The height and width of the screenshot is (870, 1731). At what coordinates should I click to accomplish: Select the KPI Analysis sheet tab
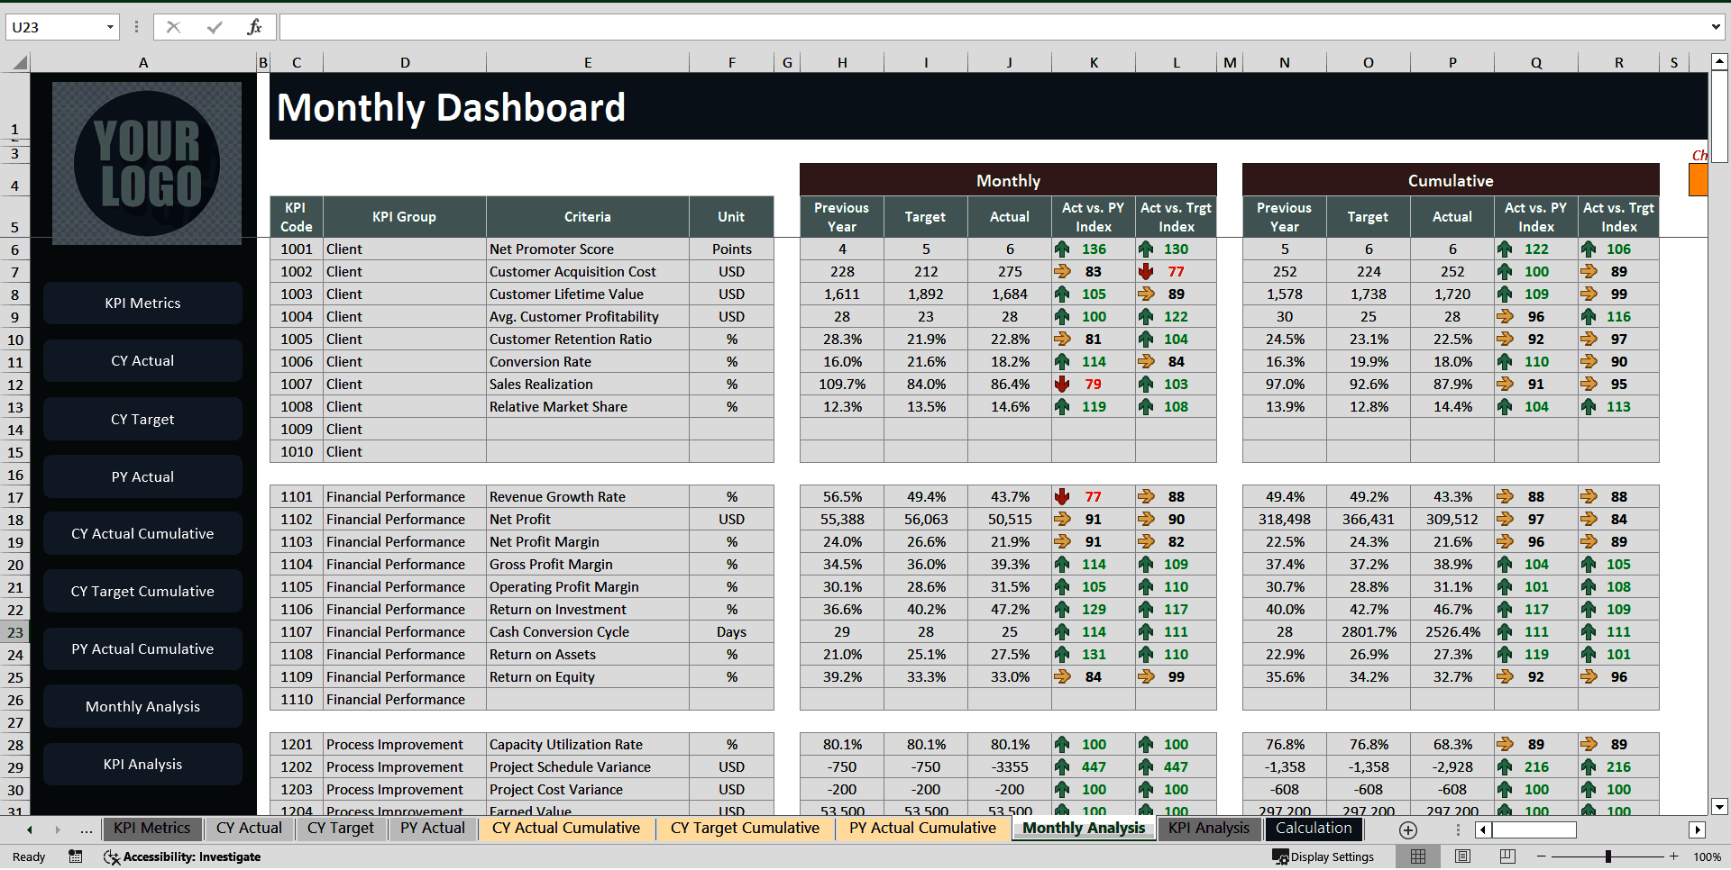(x=1209, y=828)
